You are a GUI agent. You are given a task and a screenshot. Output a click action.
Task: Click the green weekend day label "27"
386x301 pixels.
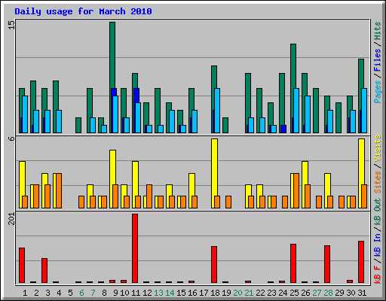click(317, 293)
